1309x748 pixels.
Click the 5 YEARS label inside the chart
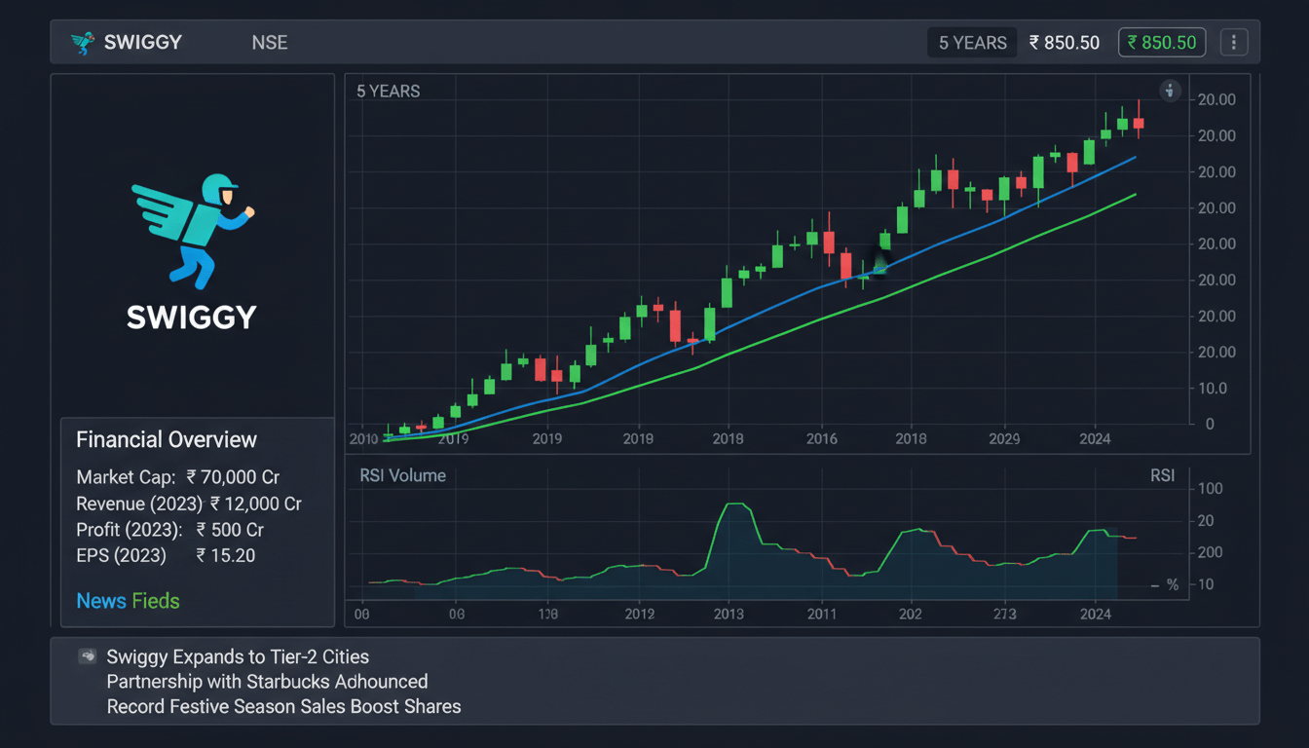[388, 92]
